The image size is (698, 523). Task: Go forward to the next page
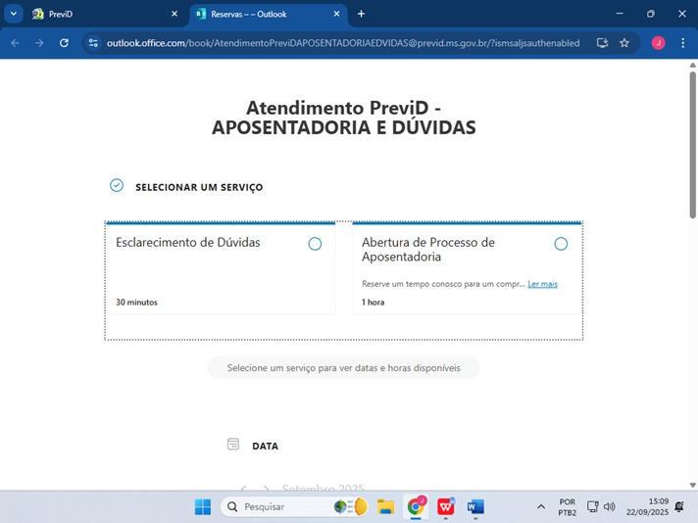click(39, 43)
